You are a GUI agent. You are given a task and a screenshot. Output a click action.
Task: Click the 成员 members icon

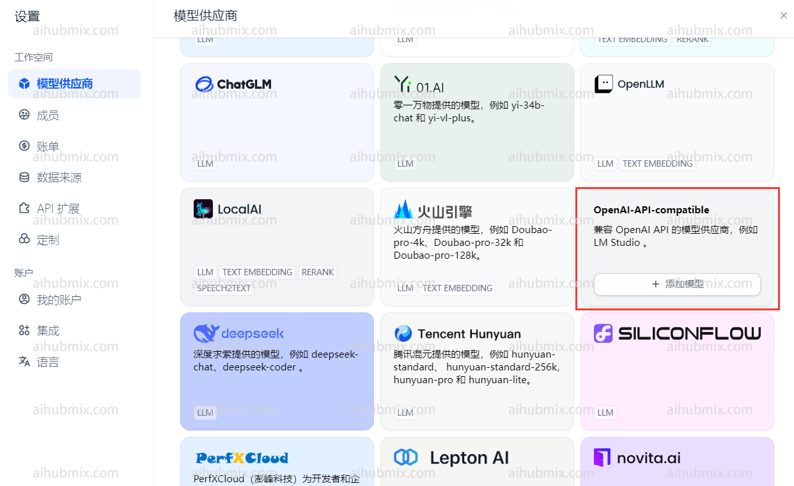tap(24, 115)
